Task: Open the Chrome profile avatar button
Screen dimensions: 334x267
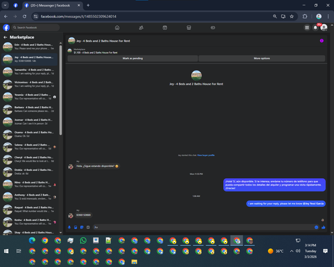Action: [319, 17]
